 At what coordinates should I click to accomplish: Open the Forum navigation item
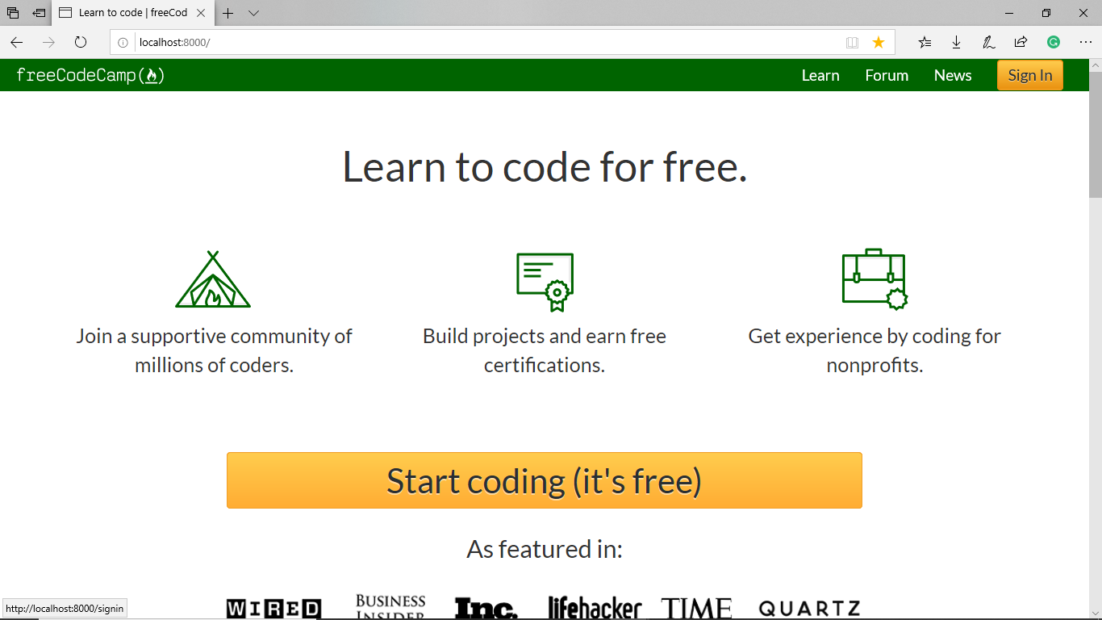point(886,75)
